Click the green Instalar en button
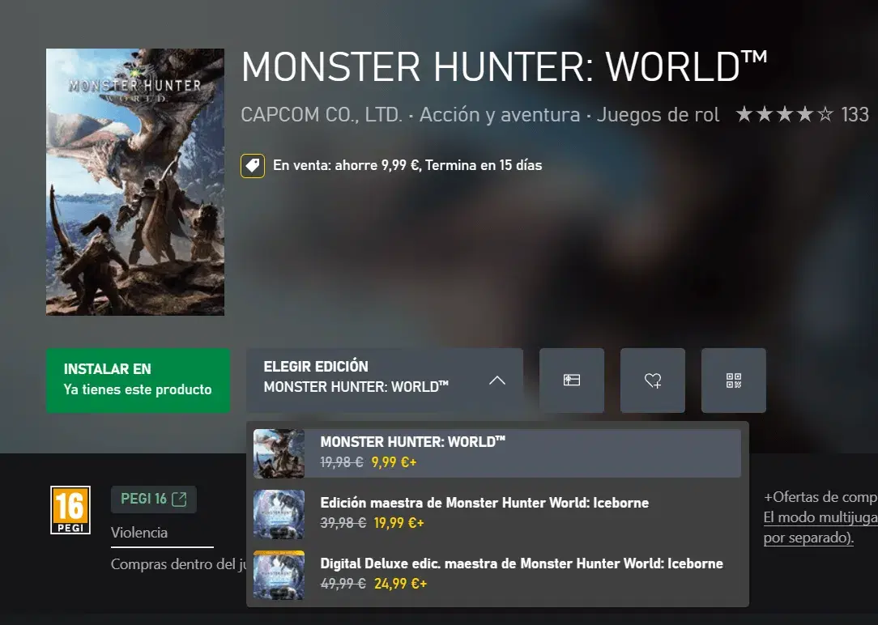Image resolution: width=878 pixels, height=625 pixels. [x=138, y=381]
